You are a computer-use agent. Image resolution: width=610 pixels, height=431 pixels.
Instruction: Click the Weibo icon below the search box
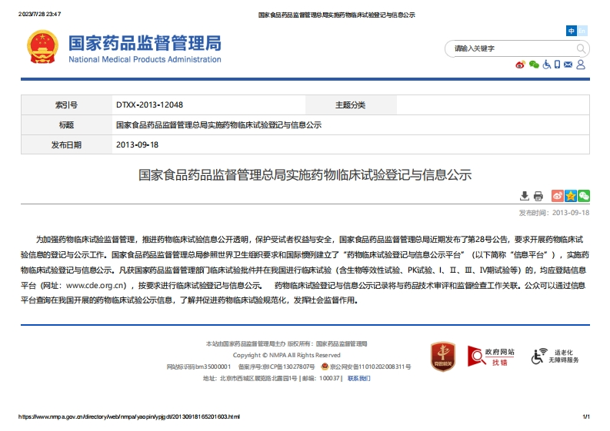pos(521,65)
